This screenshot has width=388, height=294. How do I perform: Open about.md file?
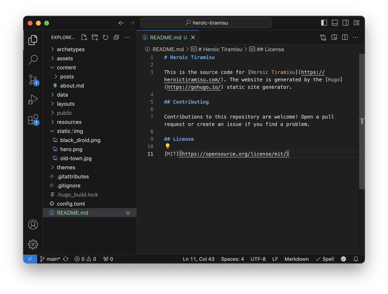[x=90, y=85]
